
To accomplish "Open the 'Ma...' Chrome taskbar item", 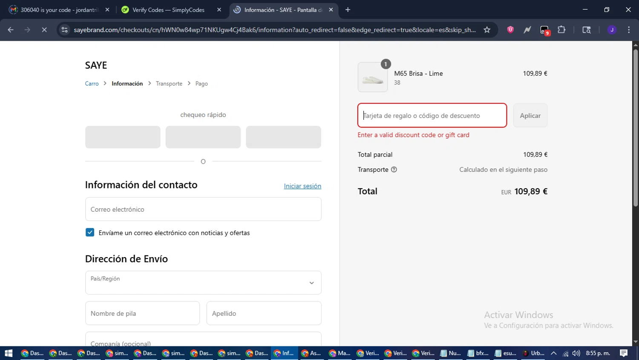I will pos(340,353).
